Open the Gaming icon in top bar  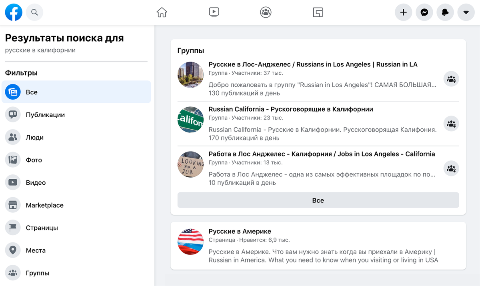pos(318,12)
